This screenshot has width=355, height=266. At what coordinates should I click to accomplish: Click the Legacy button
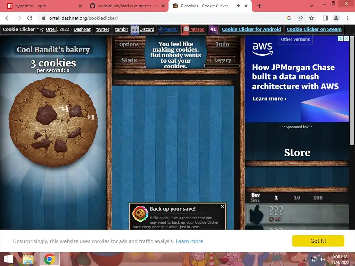click(222, 60)
